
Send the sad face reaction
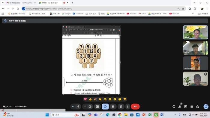pos(115,99)
